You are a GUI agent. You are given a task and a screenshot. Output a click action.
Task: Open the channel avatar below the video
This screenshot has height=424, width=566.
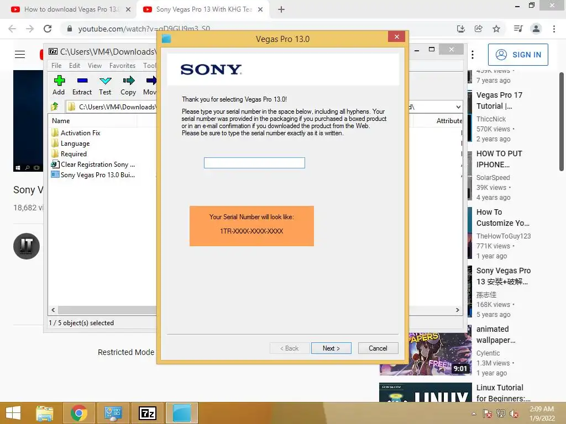27,246
